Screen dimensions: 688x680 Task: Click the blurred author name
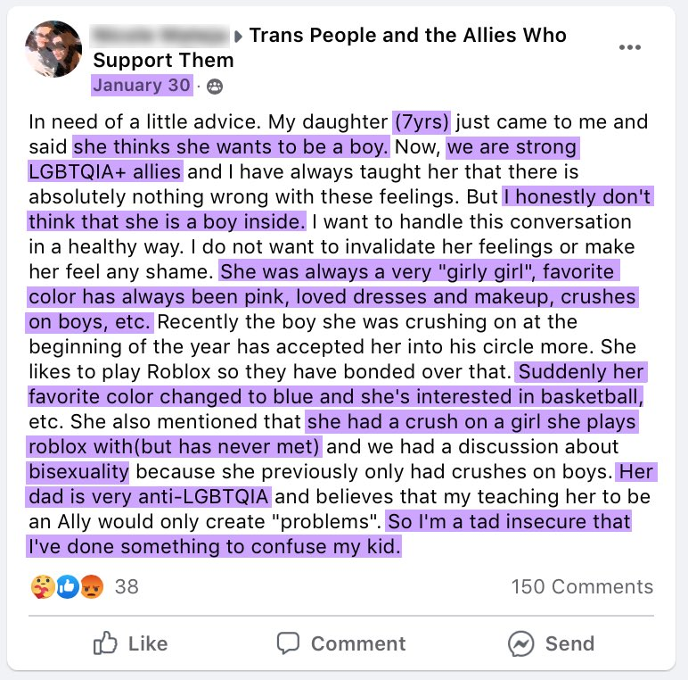(x=160, y=36)
